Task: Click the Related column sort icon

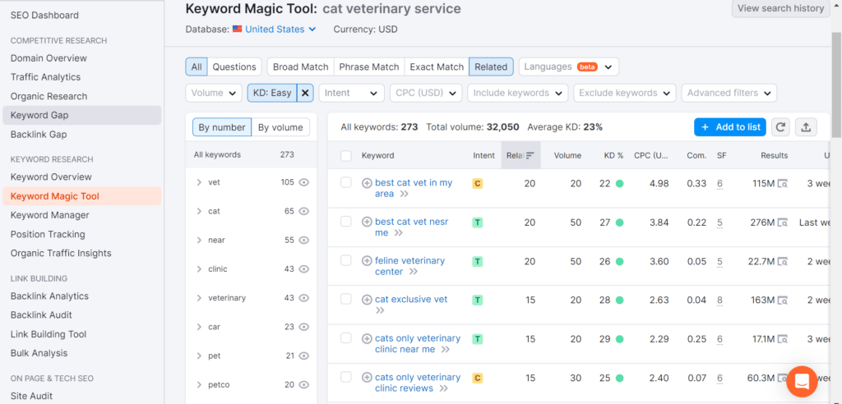Action: pyautogui.click(x=530, y=155)
